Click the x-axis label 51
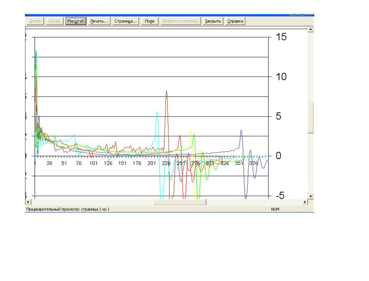 tap(64, 163)
